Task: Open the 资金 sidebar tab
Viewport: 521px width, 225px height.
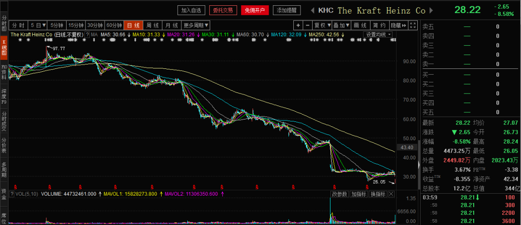Action: pos(4,195)
